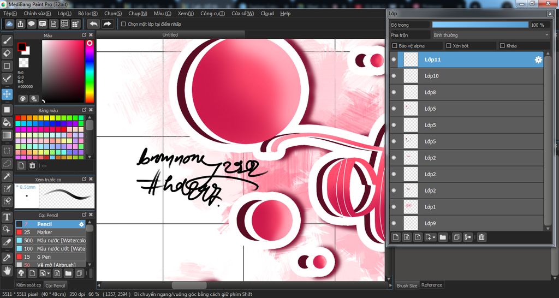Viewport: 559px width, 298px height.
Task: Open the Lớp(L) menu
Action: point(64,14)
